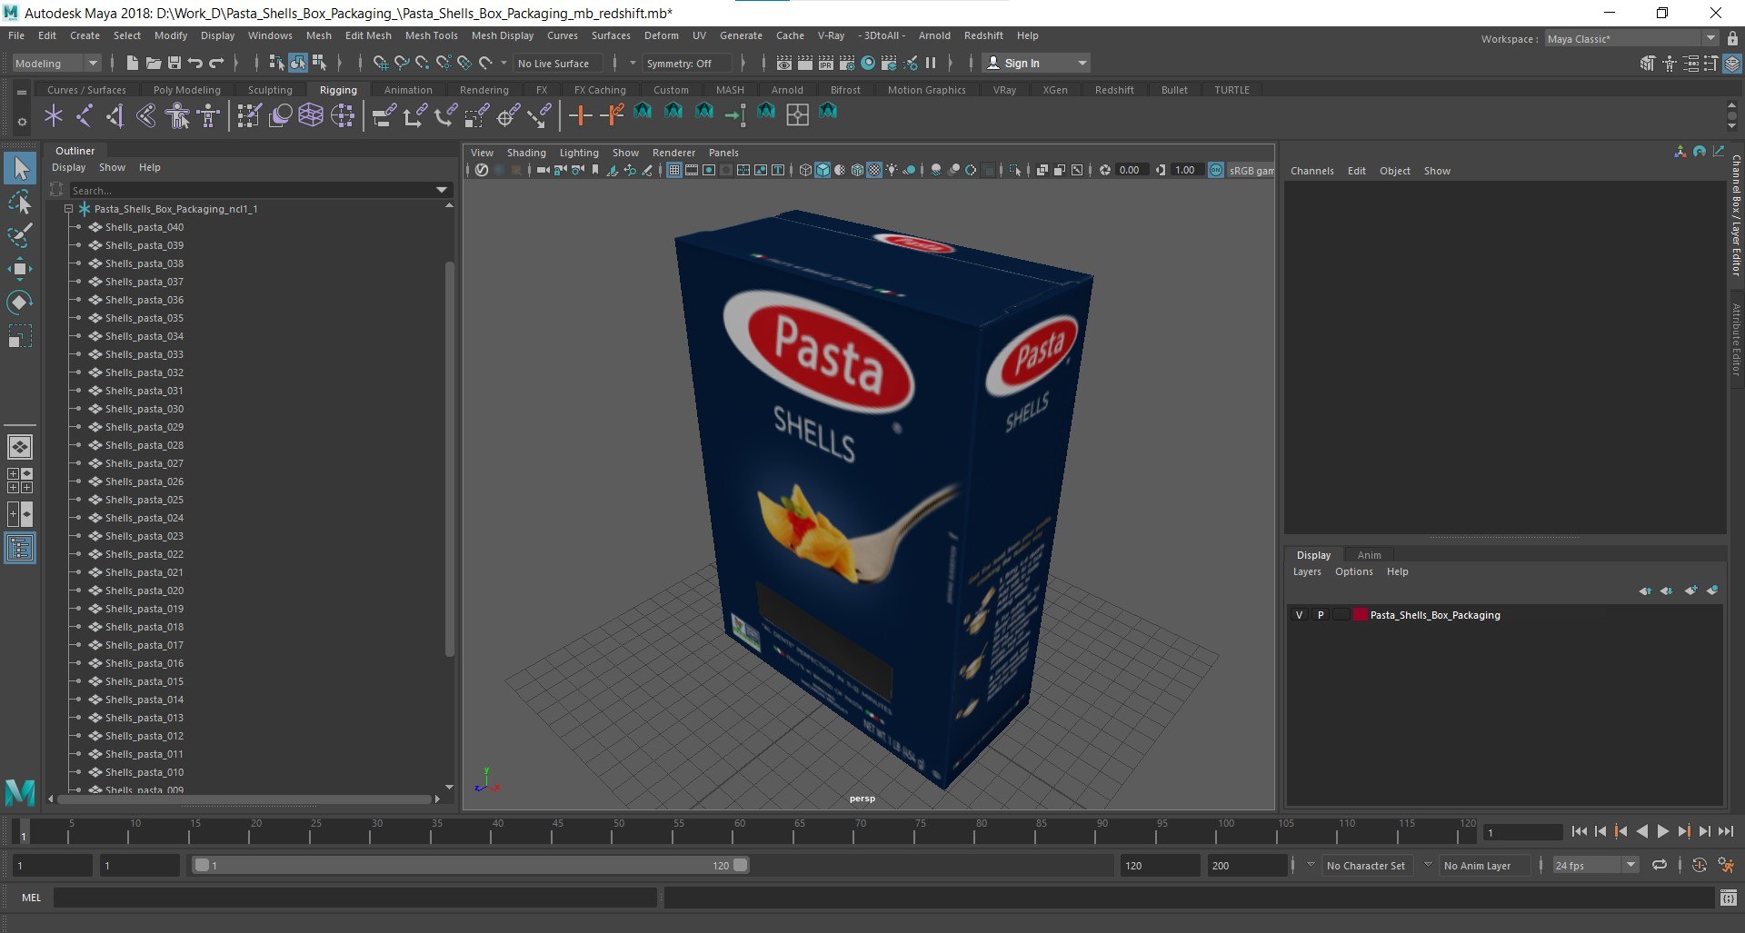
Task: Open the Layers menu in layer editor
Action: point(1307,571)
